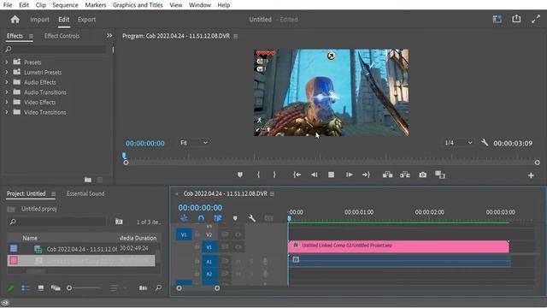The width and height of the screenshot is (547, 308).
Task: Click the timeline captions track options icon
Action: tap(268, 218)
